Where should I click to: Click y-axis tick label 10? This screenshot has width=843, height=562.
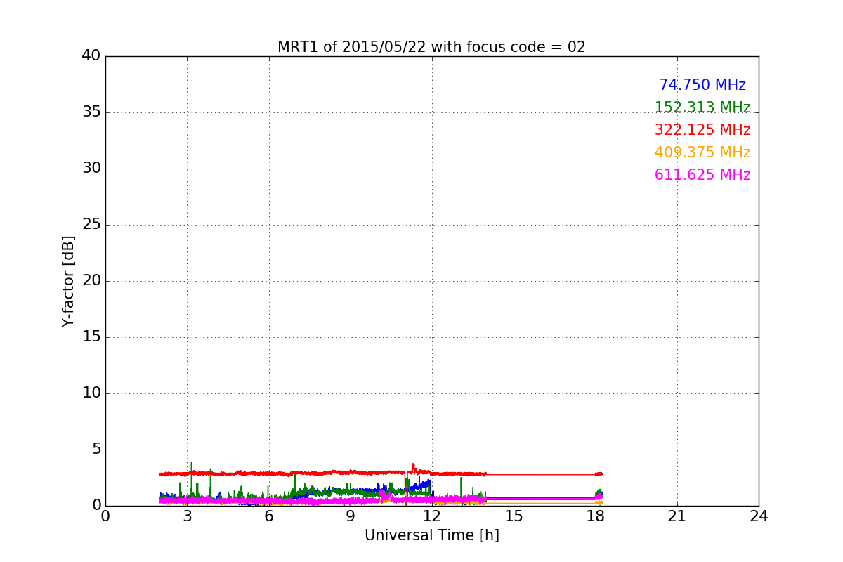91,393
